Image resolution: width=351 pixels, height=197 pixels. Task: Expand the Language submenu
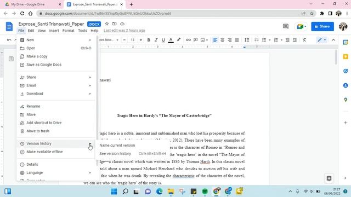[x=56, y=173]
